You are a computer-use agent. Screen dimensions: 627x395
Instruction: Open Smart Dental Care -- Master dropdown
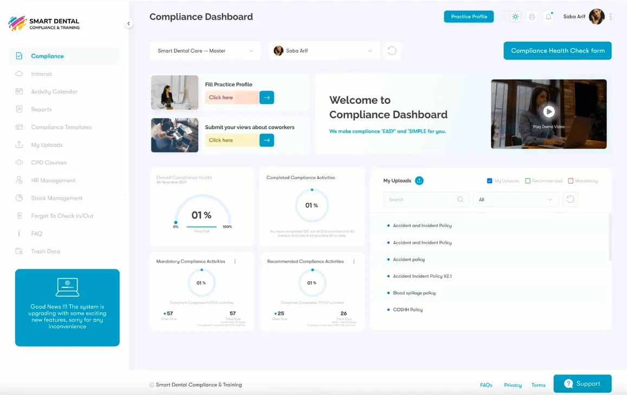(x=205, y=51)
